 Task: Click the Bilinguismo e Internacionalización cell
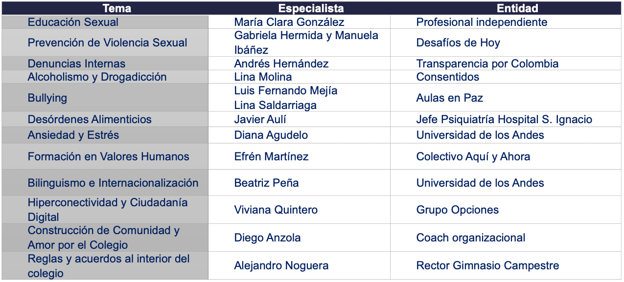click(105, 183)
